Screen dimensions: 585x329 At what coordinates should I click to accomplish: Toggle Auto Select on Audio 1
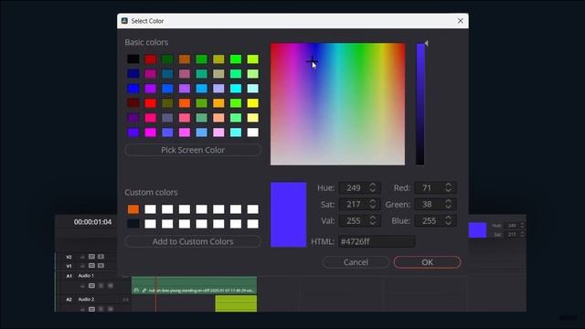coord(91,286)
